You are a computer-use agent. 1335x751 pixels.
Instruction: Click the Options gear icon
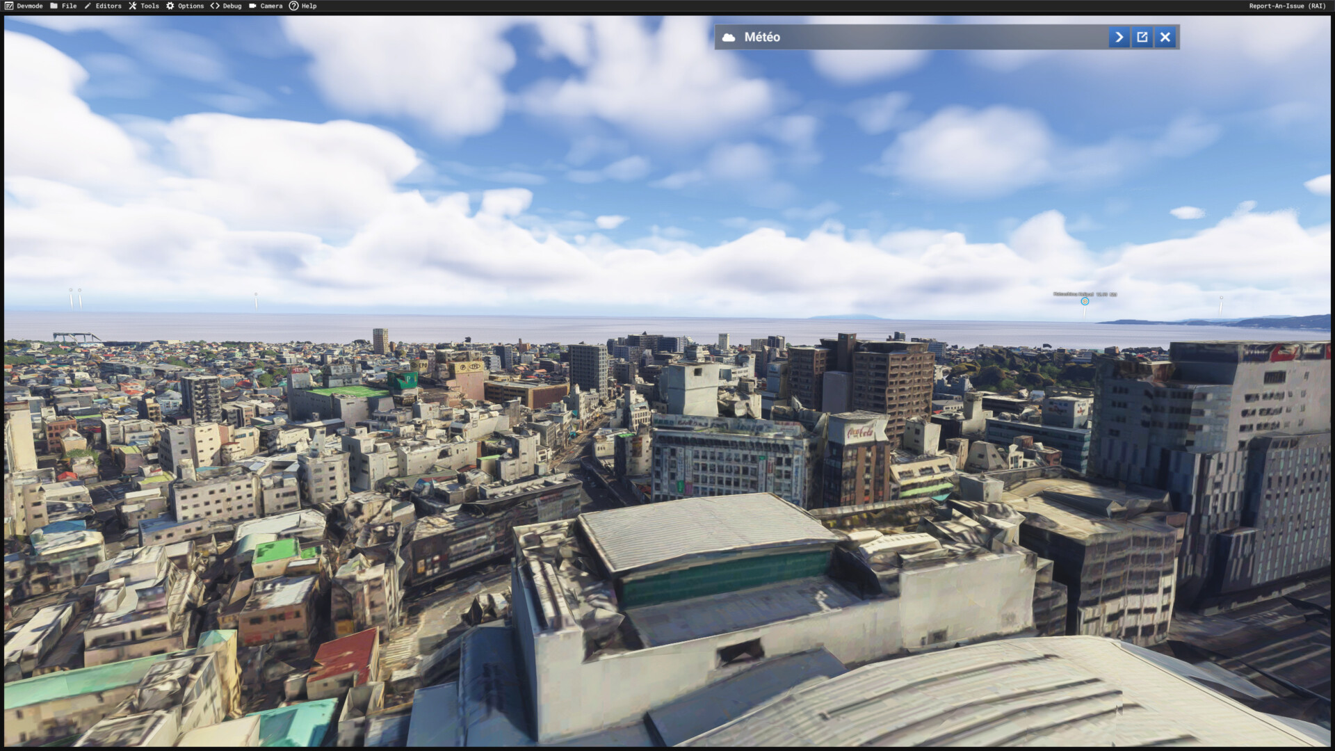[170, 6]
